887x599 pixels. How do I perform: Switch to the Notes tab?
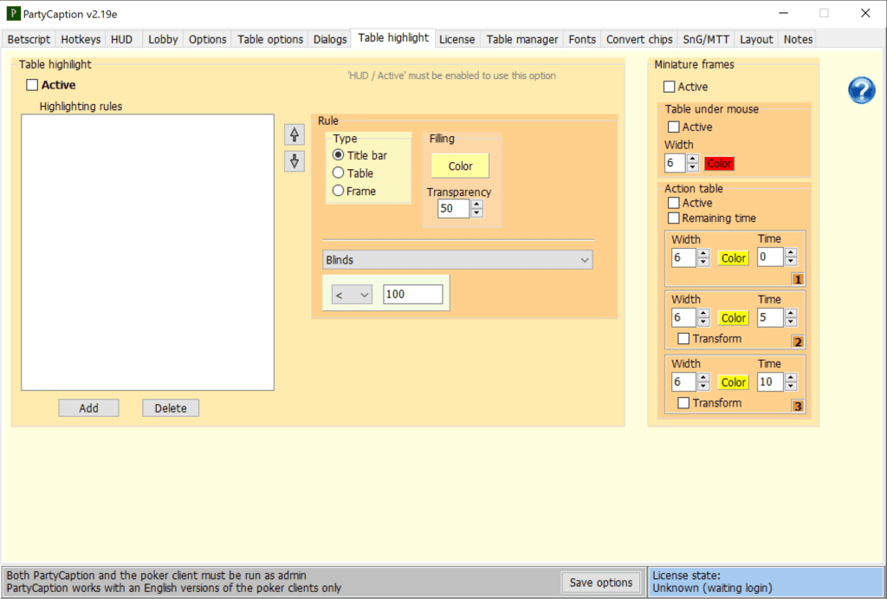tap(798, 39)
